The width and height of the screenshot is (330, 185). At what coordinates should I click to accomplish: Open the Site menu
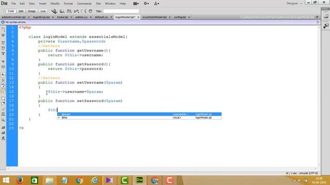pos(98,4)
